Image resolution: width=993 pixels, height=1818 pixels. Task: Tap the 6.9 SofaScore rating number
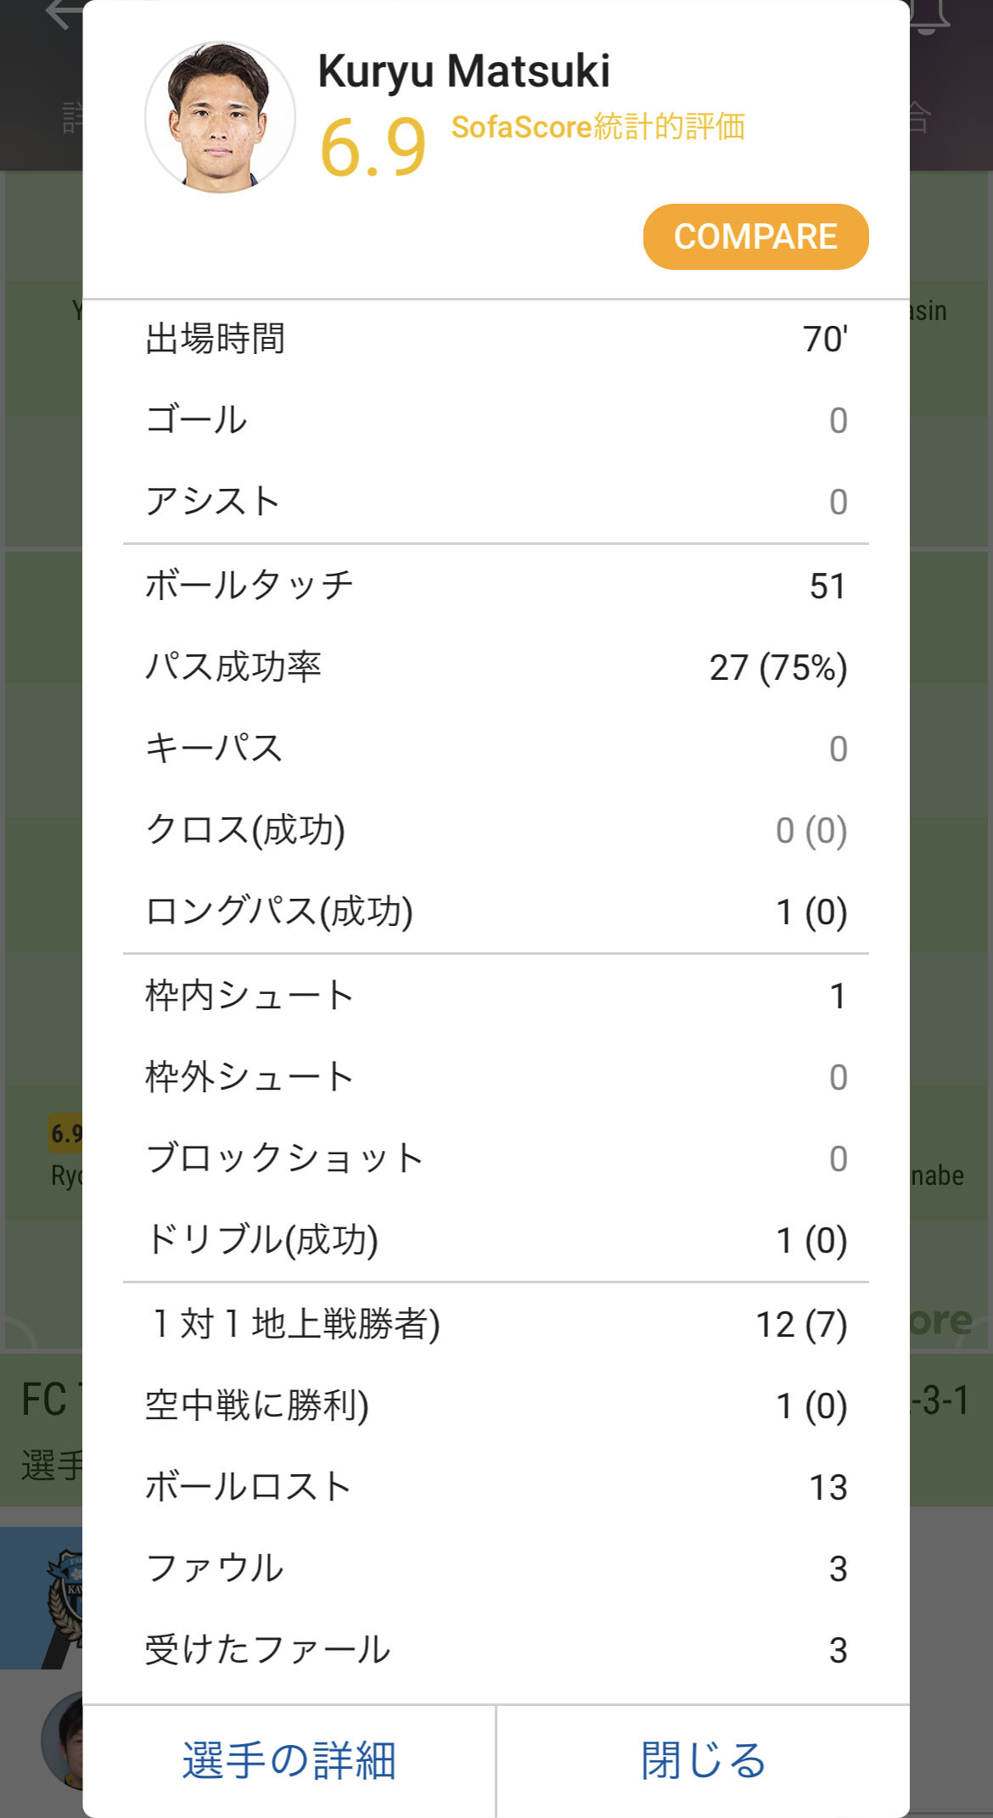point(373,148)
